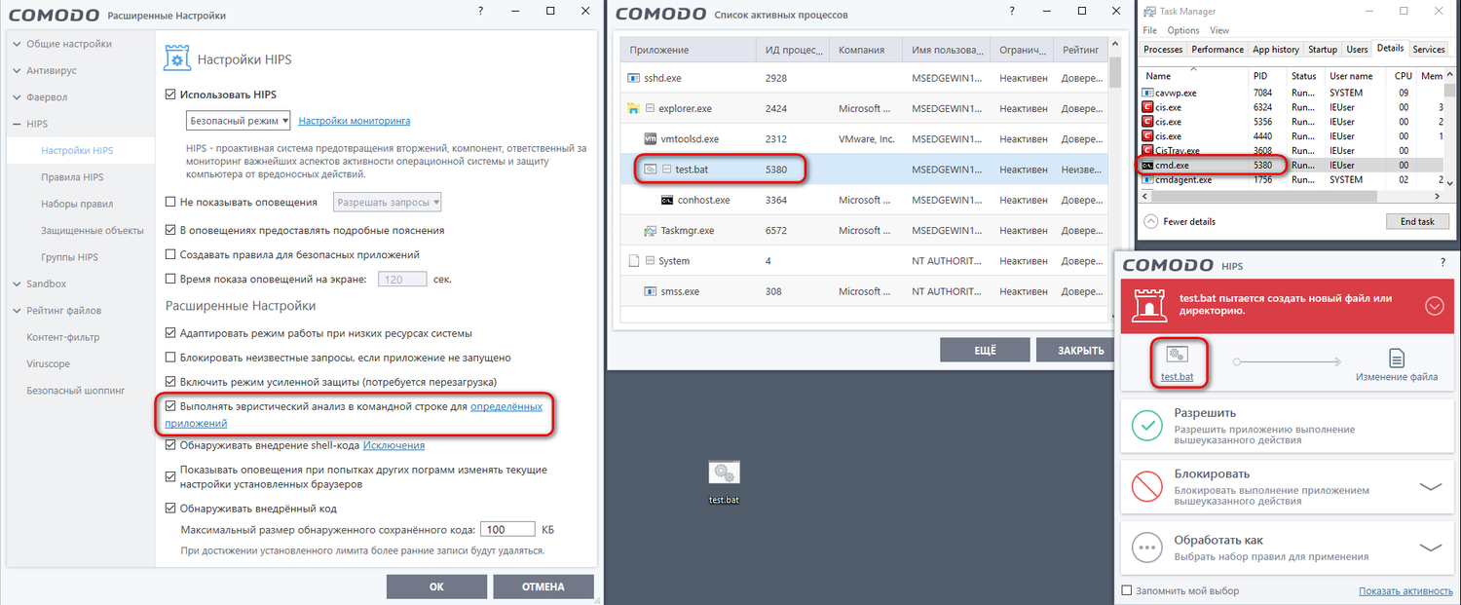Image resolution: width=1461 pixels, height=605 pixels.
Task: Click the red icon of cis.exe PID 4440
Action: tap(1147, 136)
